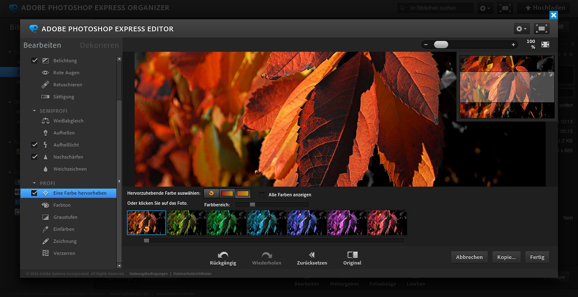The height and width of the screenshot is (297, 578).
Task: Switch to the Dekorieren tab
Action: pos(100,45)
